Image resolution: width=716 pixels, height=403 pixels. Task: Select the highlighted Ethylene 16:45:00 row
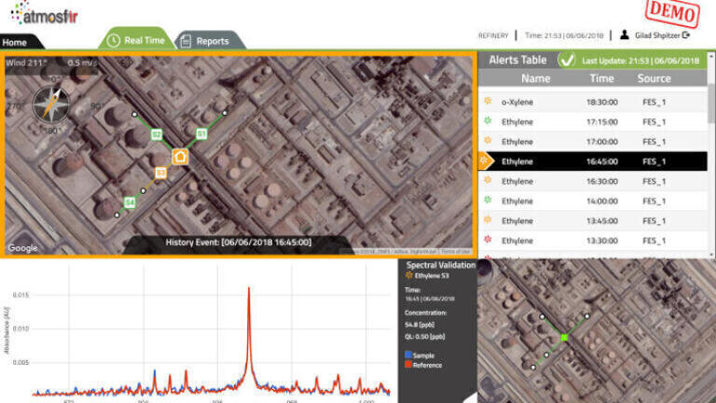[x=592, y=161]
